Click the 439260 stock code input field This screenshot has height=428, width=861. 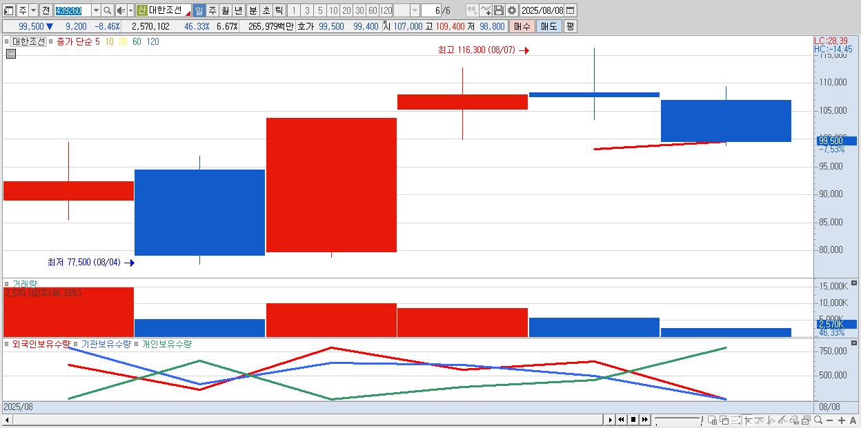point(72,10)
